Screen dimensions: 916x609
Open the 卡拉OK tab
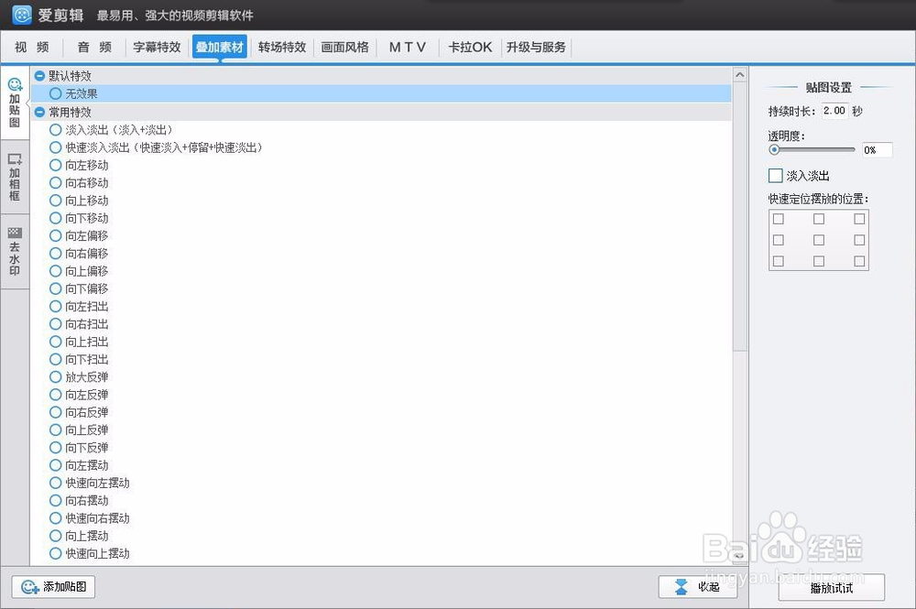coord(470,48)
